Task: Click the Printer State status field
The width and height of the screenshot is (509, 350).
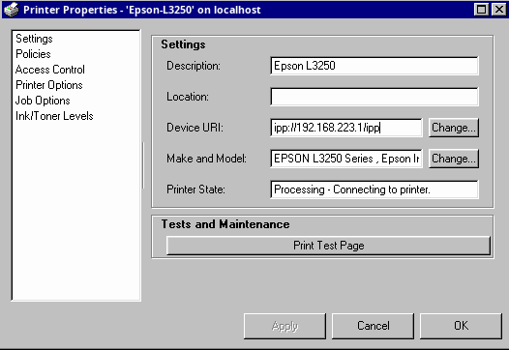Action: point(374,190)
